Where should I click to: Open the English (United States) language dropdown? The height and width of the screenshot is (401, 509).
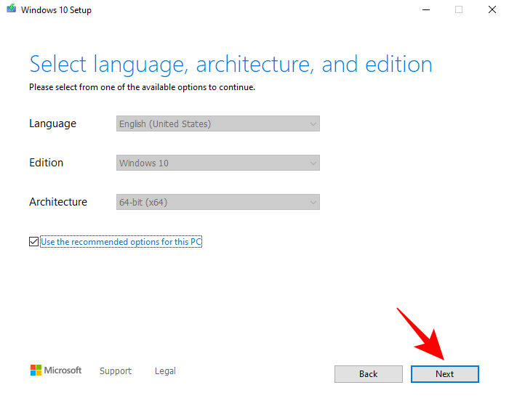[218, 124]
